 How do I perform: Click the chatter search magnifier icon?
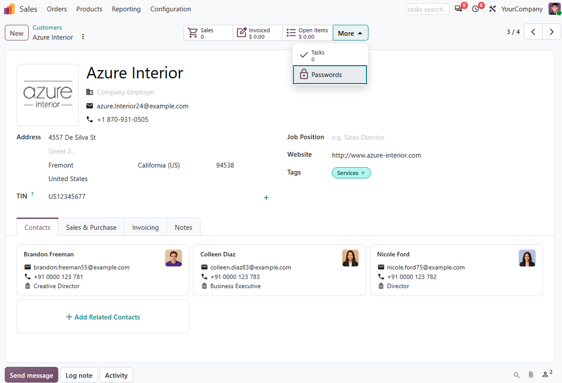tap(516, 375)
